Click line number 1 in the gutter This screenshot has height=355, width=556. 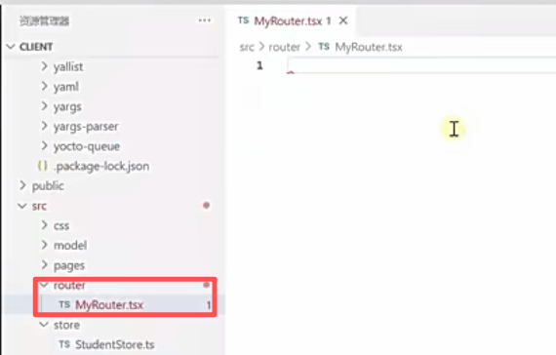coord(259,65)
